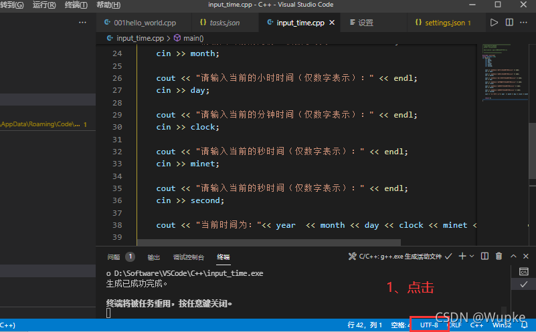Select the 终端 terminal panel tab
536x332 pixels.
point(224,257)
